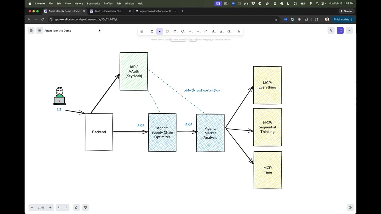
Task: Select the Diamond shape tool
Action: coord(175,31)
